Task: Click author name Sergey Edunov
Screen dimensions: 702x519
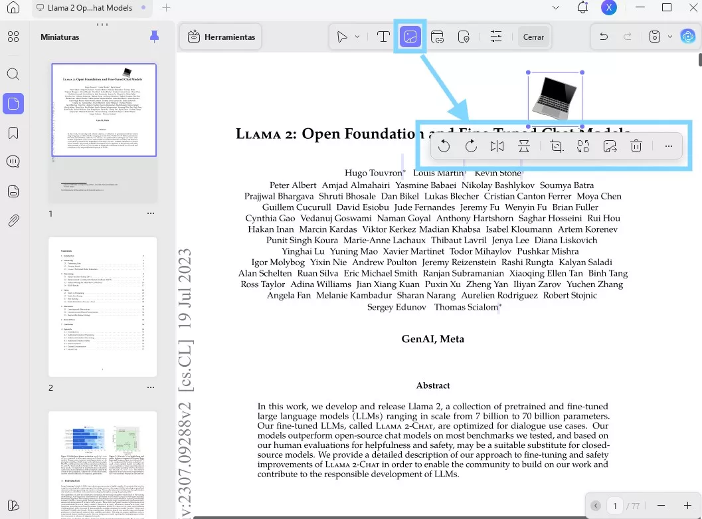Action: coord(396,307)
